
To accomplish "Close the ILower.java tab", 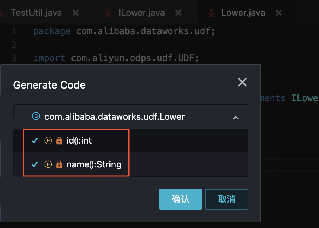I will [x=178, y=13].
